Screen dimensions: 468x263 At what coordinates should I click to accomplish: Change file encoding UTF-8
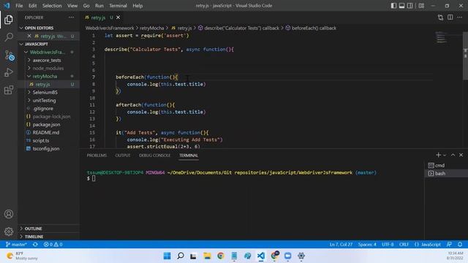388,244
